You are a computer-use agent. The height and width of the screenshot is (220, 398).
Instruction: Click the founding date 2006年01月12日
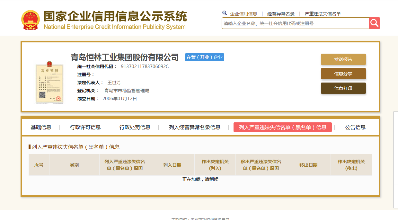pyautogui.click(x=119, y=99)
